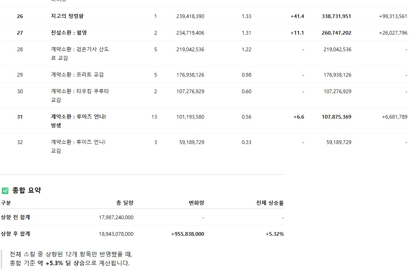Click the +41.4 increase value
This screenshot has width=418, height=270.
click(297, 16)
